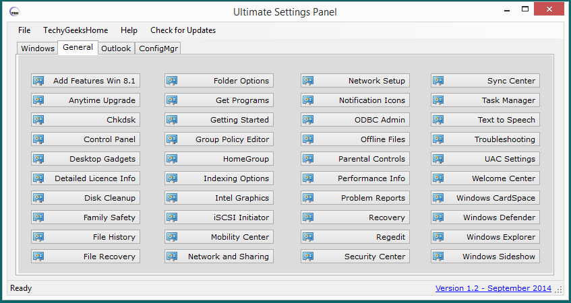Screen dimensions: 571x303
Task: Switch to the Windows tab
Action: pos(38,48)
